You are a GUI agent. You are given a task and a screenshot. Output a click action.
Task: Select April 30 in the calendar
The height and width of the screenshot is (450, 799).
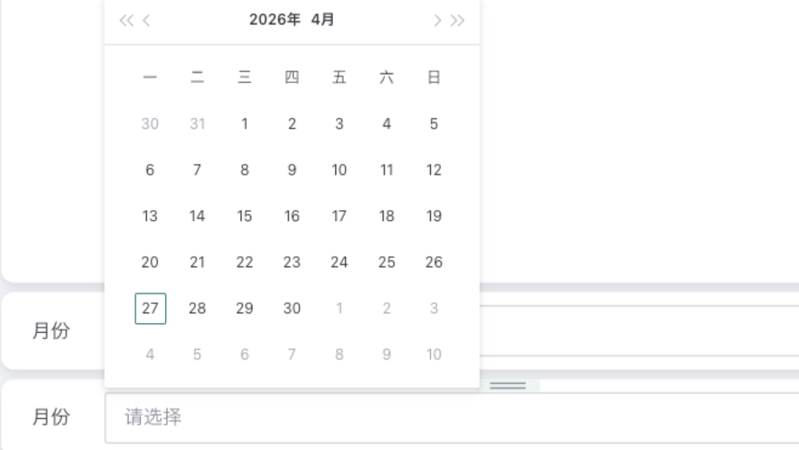[292, 308]
